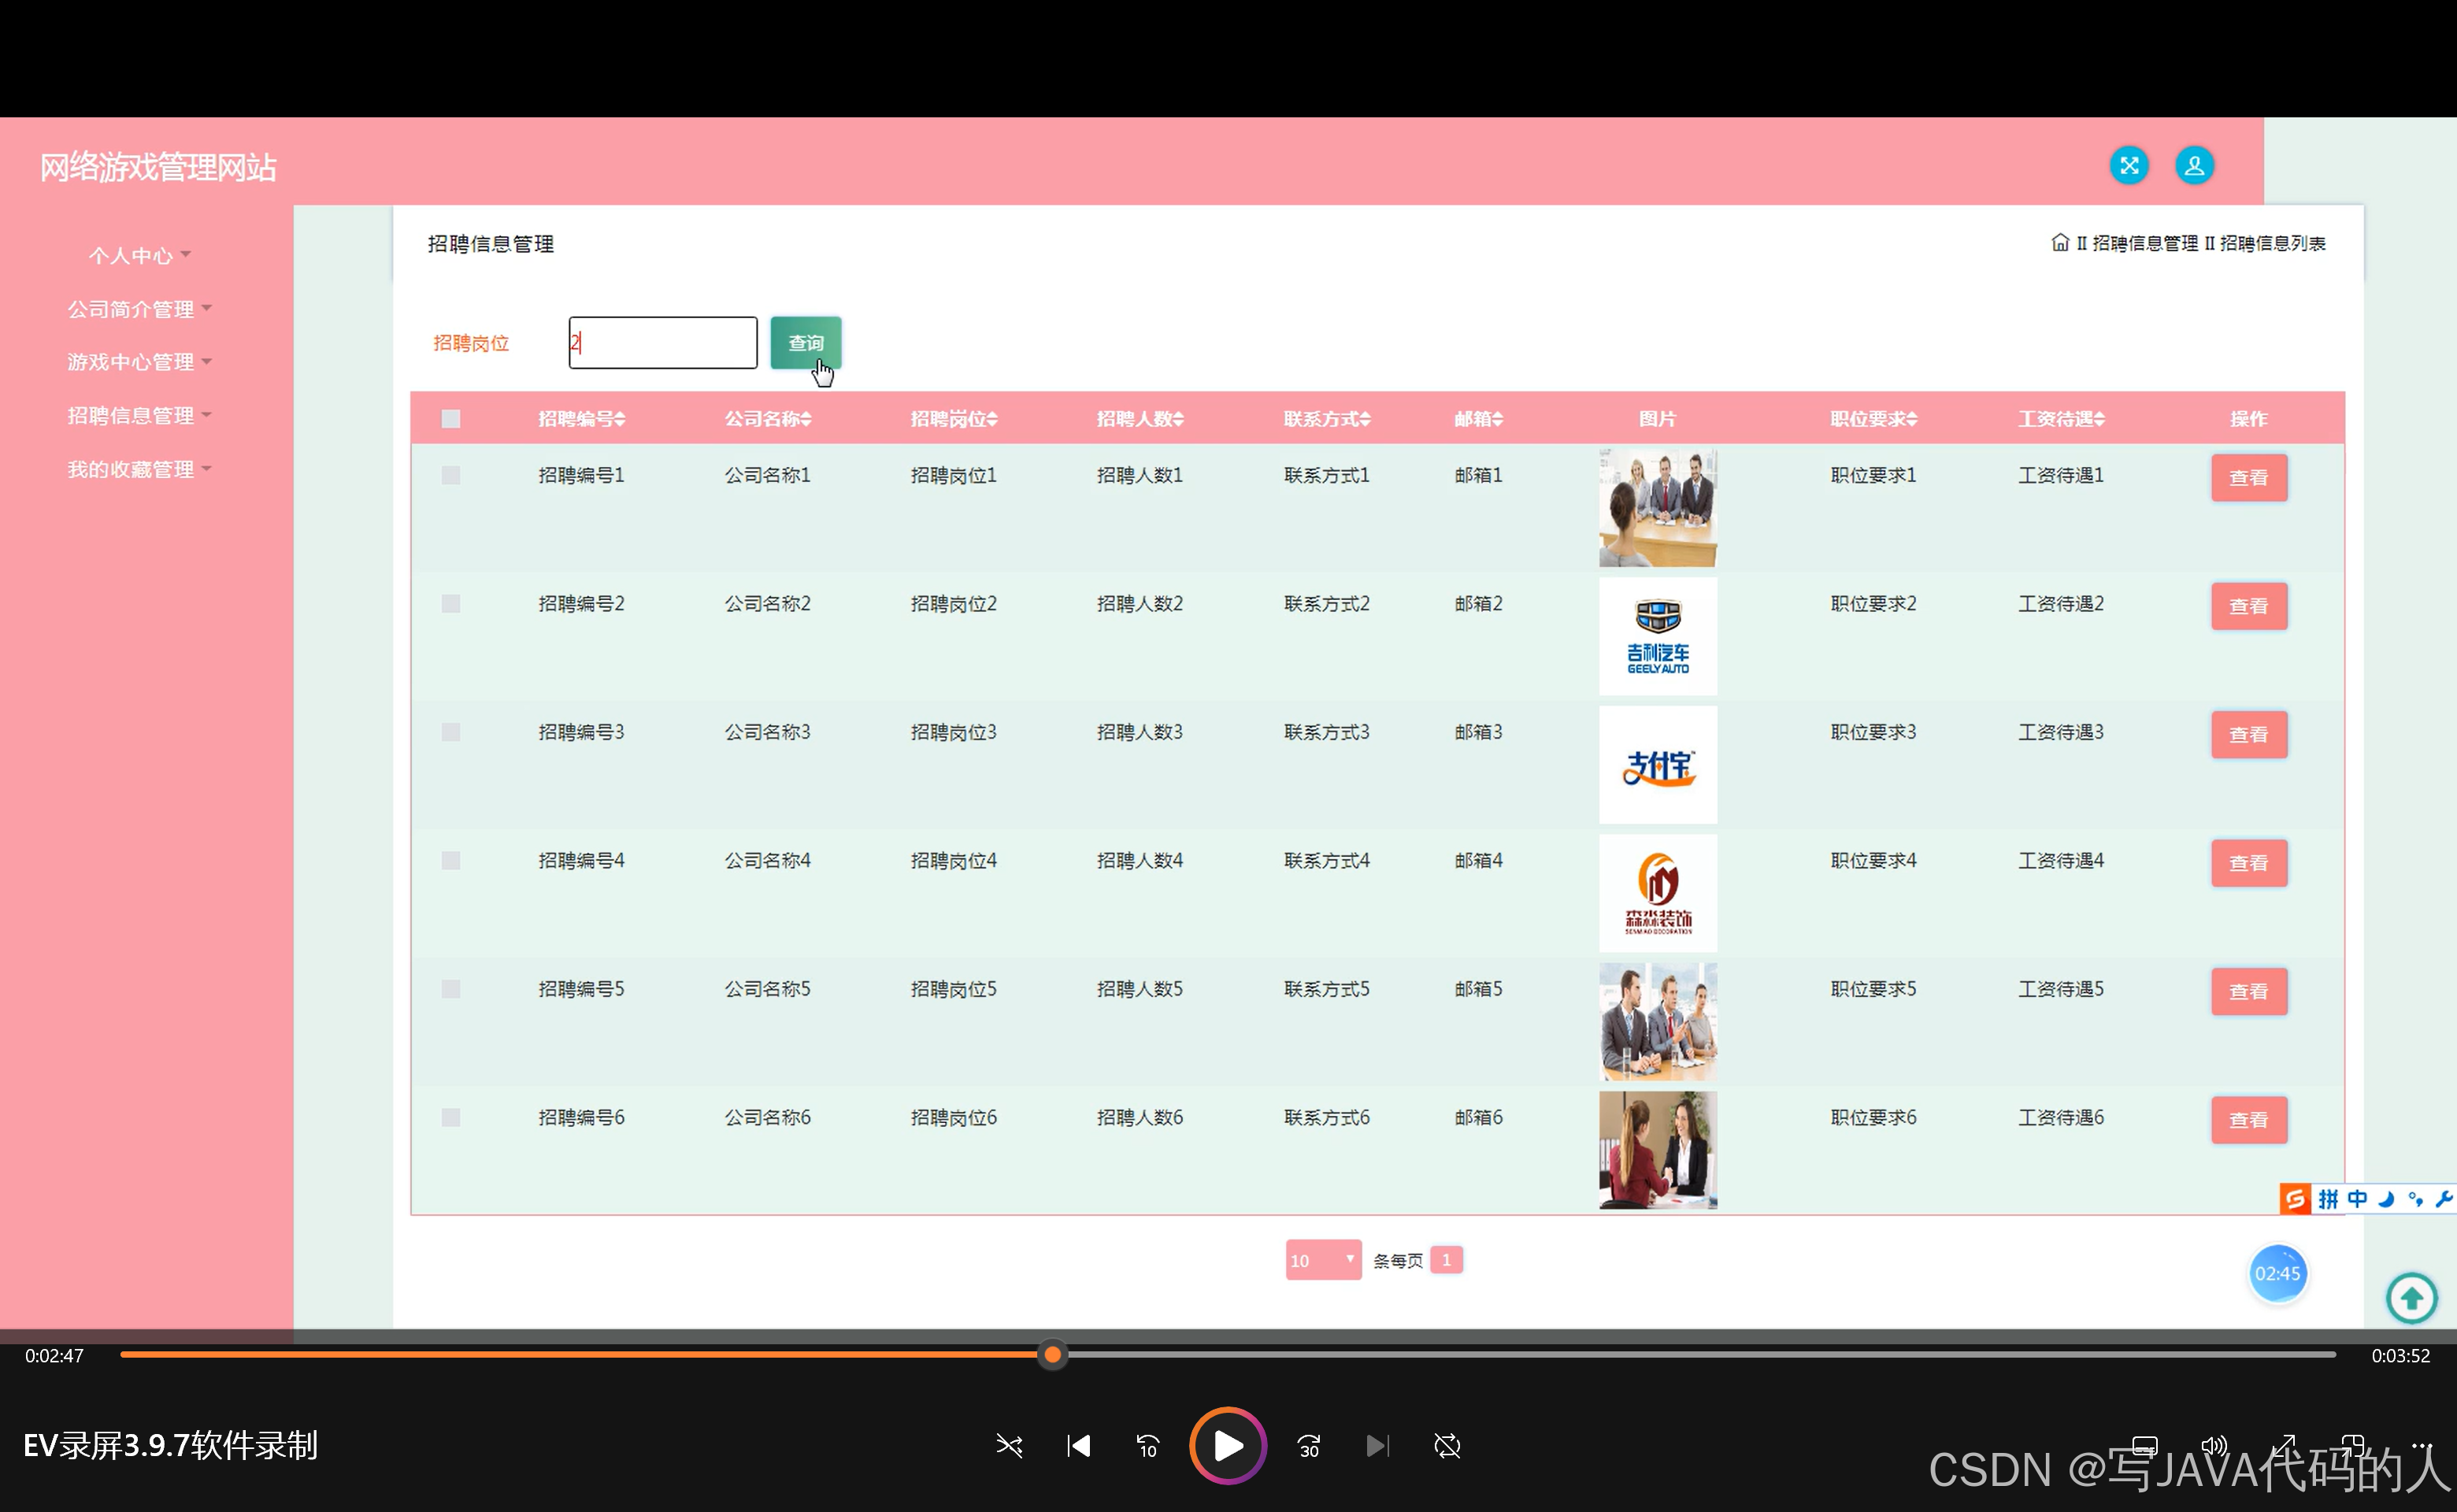This screenshot has height=1512, width=2457.
Task: Click the green 查询 search button
Action: pos(805,343)
